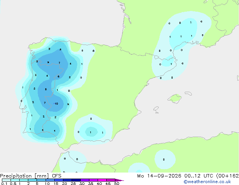Click the legend scale label "0.1"

click(x=4, y=183)
